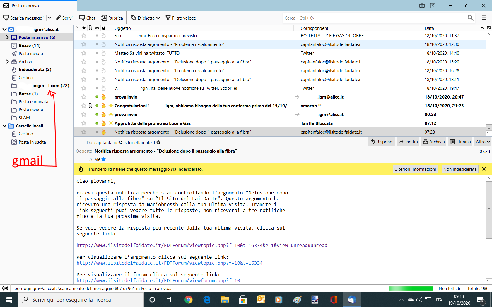Dismiss the yellow junk notification bar
Viewport: 492px width, 307px height.
click(x=484, y=169)
